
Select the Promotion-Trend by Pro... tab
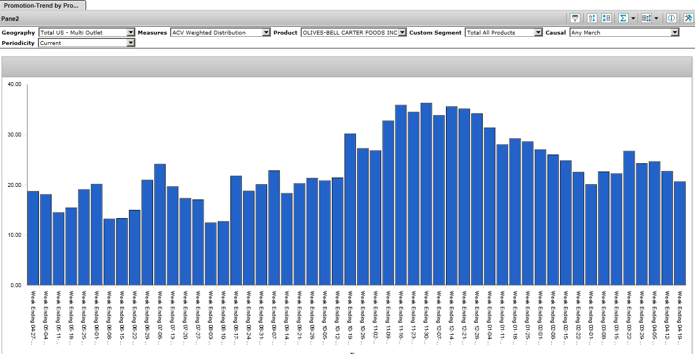(42, 5)
